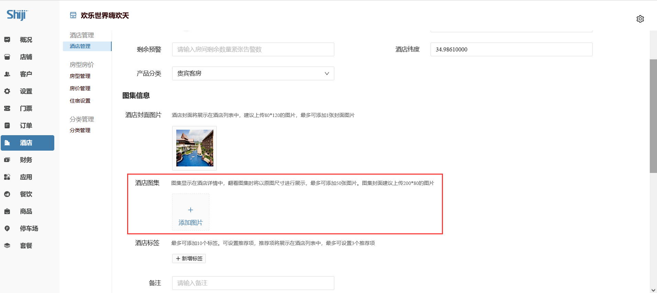Go to 房价管理 submenu item
Viewport: 657px width, 293px height.
[80, 89]
